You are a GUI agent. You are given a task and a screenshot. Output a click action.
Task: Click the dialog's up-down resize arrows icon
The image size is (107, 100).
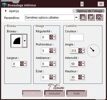(x=82, y=4)
